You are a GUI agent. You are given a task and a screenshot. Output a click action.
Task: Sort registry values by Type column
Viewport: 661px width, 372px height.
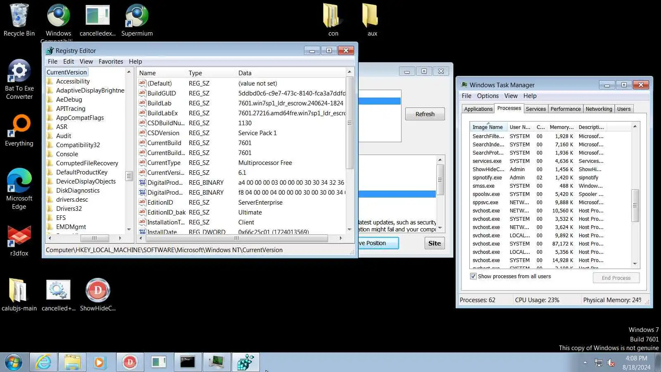[211, 73]
